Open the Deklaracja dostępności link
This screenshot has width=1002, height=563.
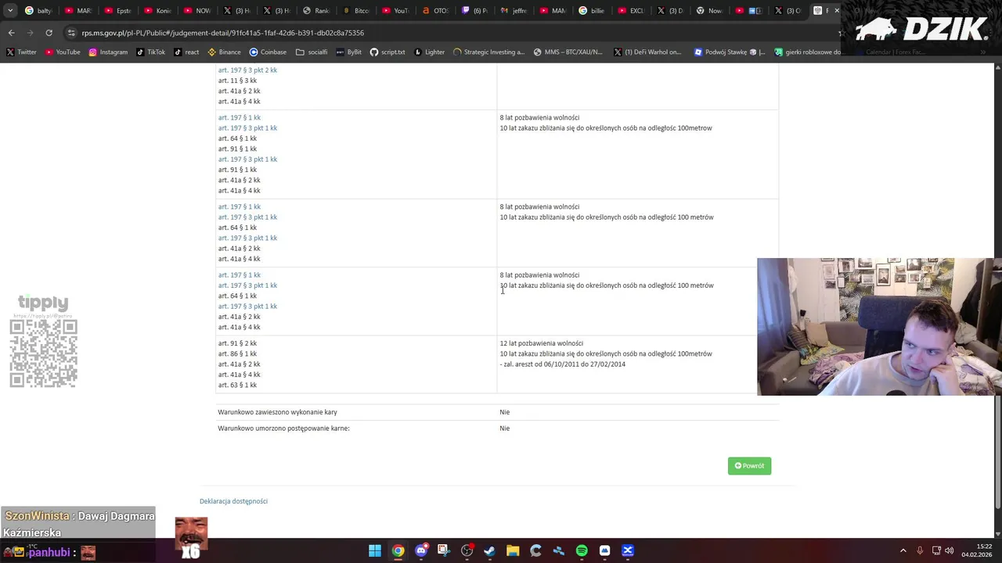pyautogui.click(x=233, y=501)
